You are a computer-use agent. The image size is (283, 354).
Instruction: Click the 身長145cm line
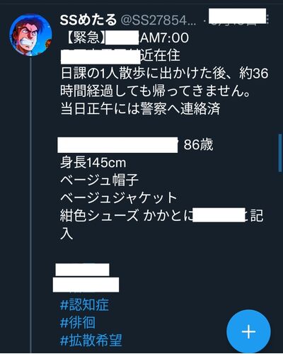pyautogui.click(x=93, y=163)
